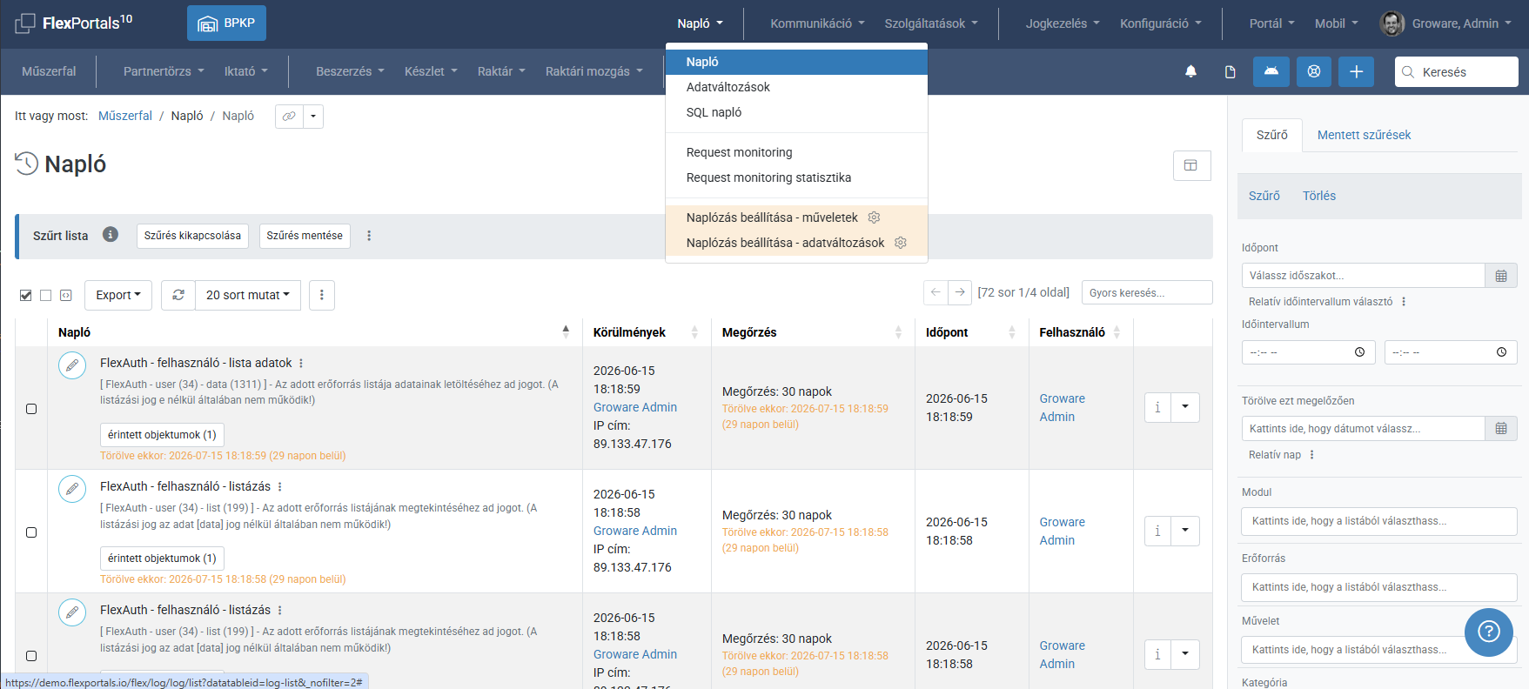The width and height of the screenshot is (1529, 689).
Task: Click info 'i' button in first log row
Action: (1157, 407)
